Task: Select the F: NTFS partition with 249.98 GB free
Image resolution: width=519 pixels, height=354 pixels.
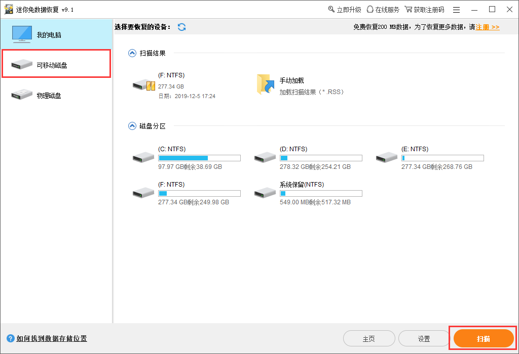Action: point(187,193)
